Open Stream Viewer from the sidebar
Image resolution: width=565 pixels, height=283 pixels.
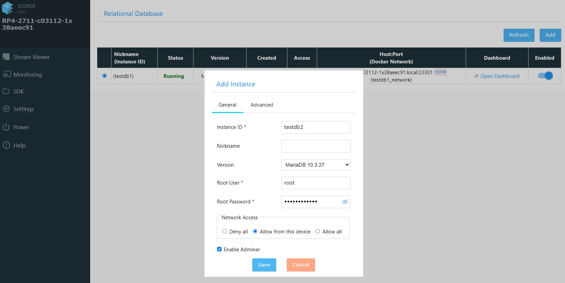[31, 57]
